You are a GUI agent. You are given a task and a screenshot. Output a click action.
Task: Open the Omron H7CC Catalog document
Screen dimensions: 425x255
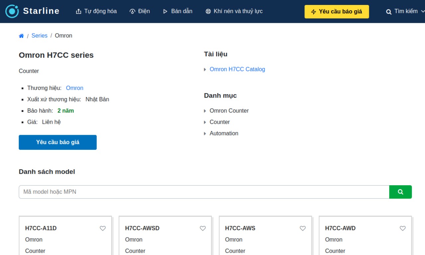point(237,69)
